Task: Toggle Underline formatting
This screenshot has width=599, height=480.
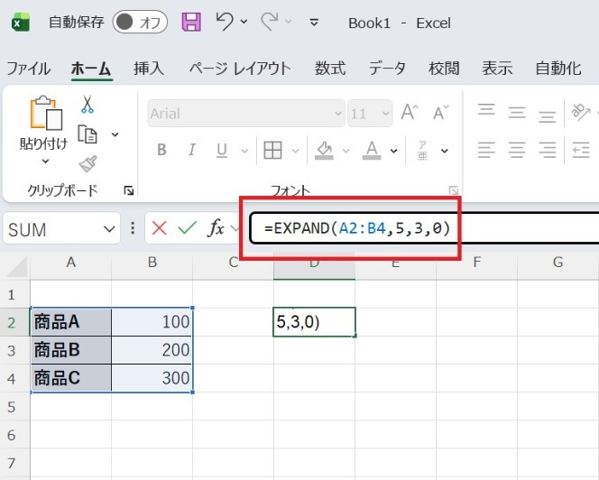Action: 222,150
